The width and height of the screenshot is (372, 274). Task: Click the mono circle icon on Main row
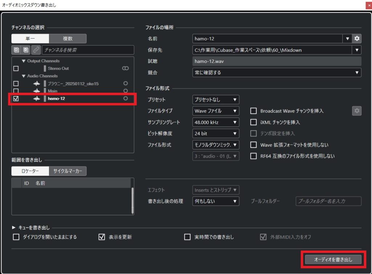click(126, 91)
